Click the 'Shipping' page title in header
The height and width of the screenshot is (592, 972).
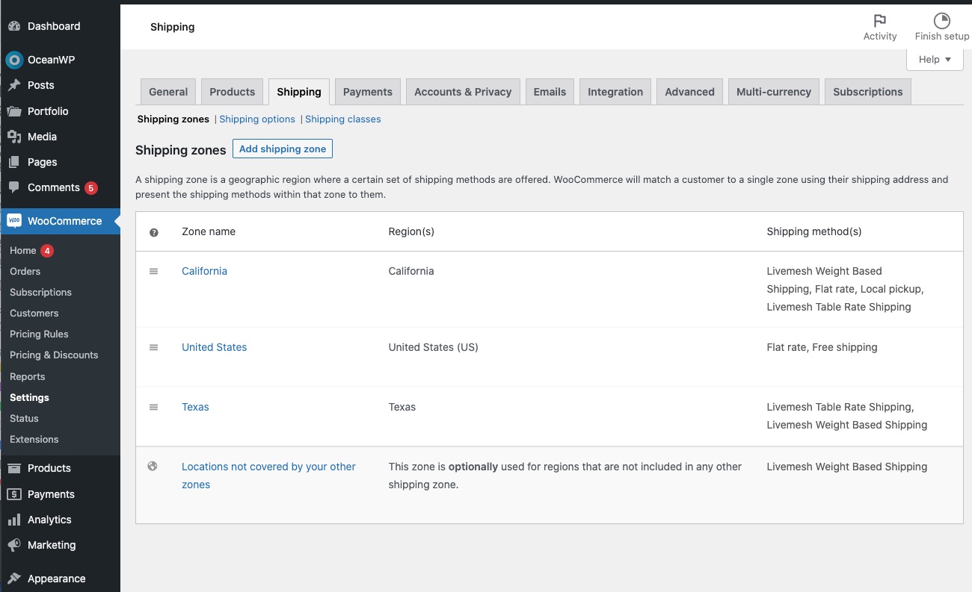172,27
